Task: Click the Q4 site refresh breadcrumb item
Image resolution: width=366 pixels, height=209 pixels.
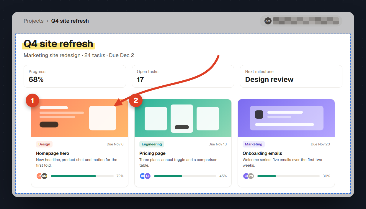Action: 70,21
